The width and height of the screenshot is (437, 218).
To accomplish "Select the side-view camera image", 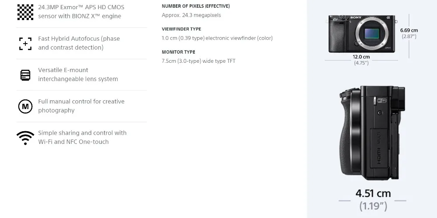I will coord(372,133).
